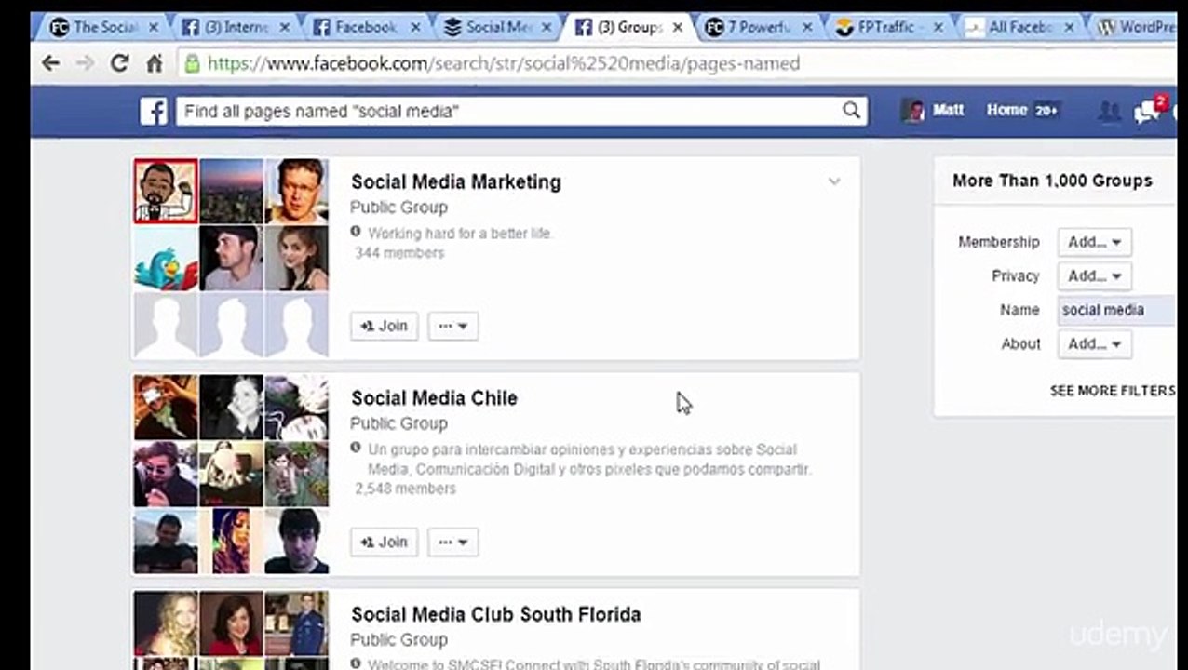Click 'Public Group' under Social Media Chile
The image size is (1188, 670).
click(x=398, y=423)
